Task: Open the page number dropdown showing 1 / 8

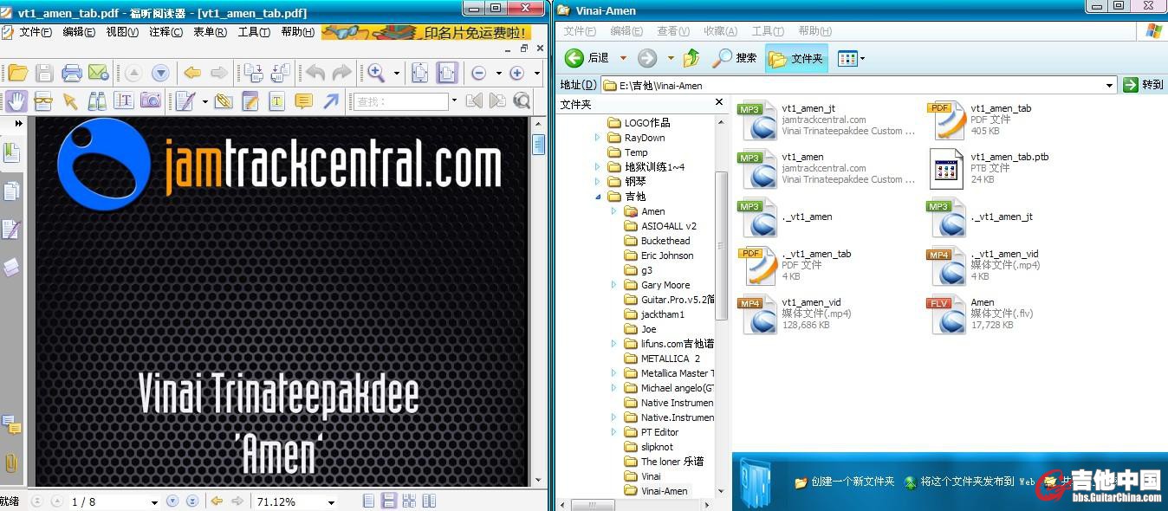Action: click(x=155, y=502)
